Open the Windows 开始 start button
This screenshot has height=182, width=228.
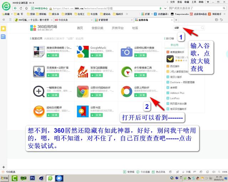click(4, 178)
